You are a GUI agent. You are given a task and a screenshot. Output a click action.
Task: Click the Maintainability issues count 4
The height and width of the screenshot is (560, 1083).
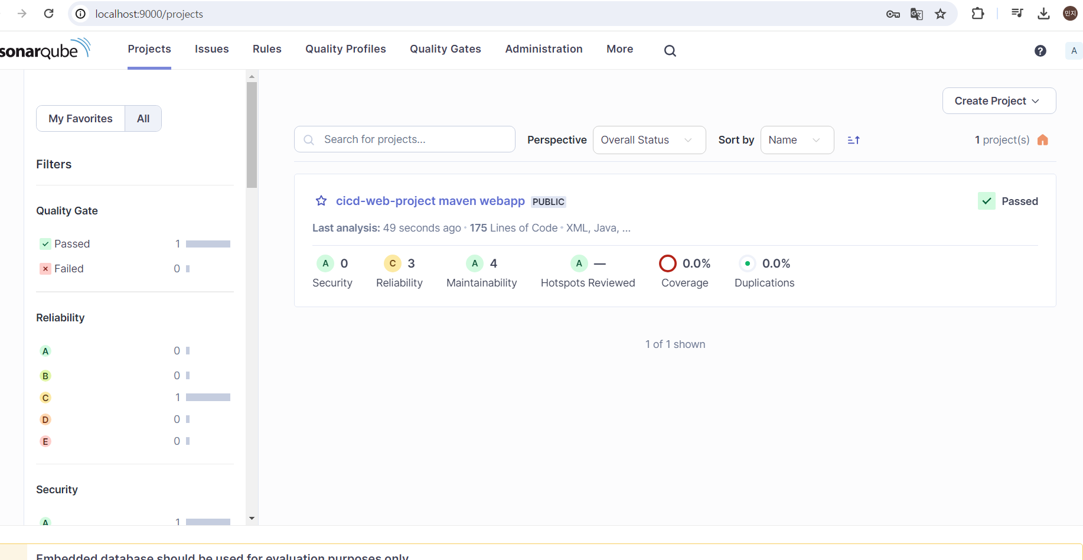point(494,263)
